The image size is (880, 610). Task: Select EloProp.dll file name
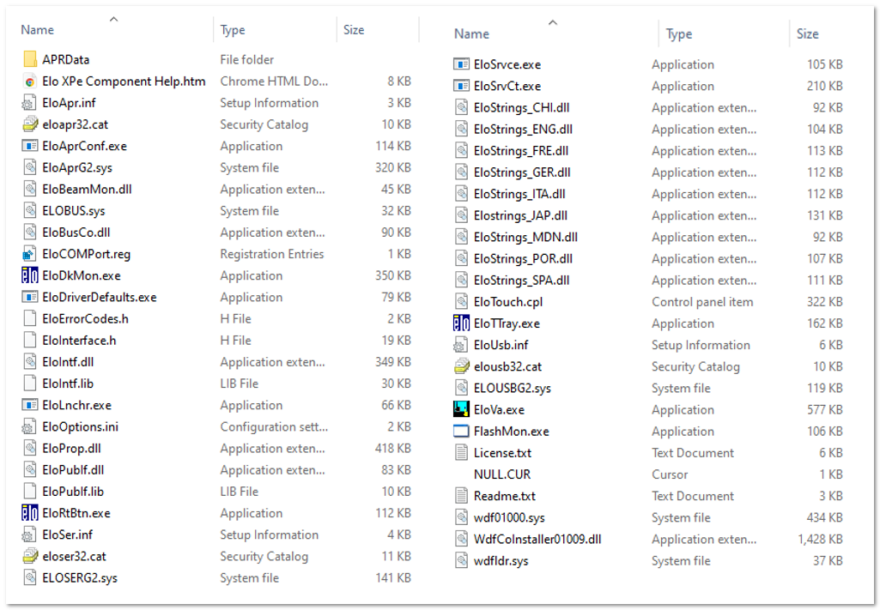tap(71, 449)
